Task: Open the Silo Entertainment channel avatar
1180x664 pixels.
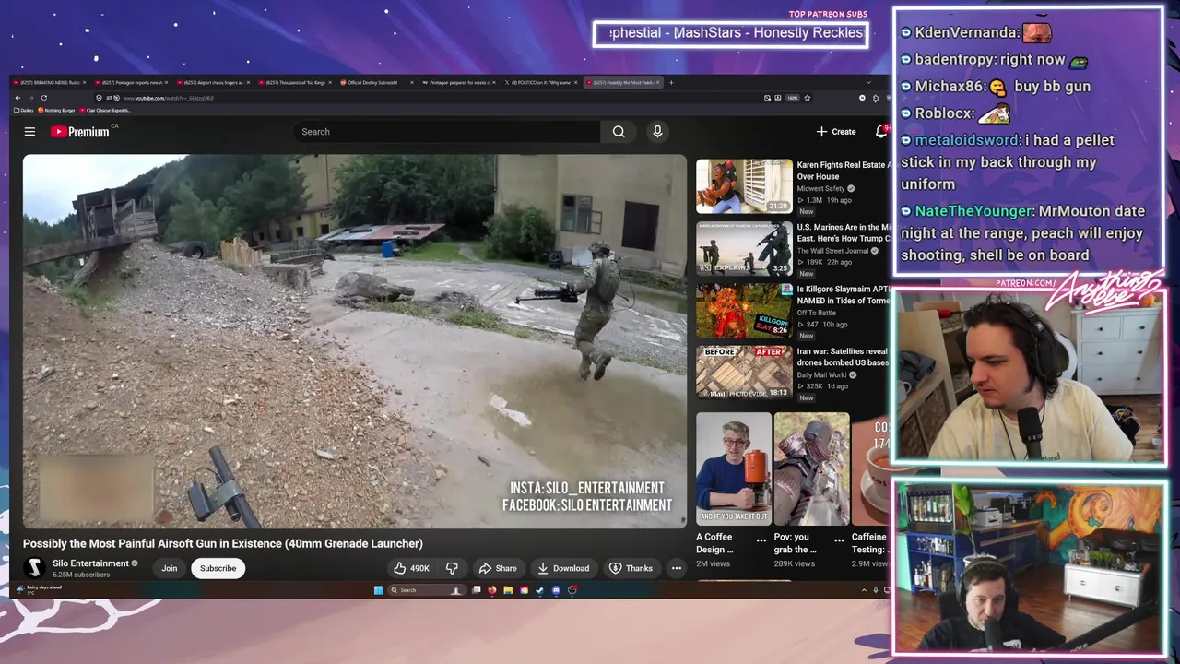Action: [x=34, y=568]
